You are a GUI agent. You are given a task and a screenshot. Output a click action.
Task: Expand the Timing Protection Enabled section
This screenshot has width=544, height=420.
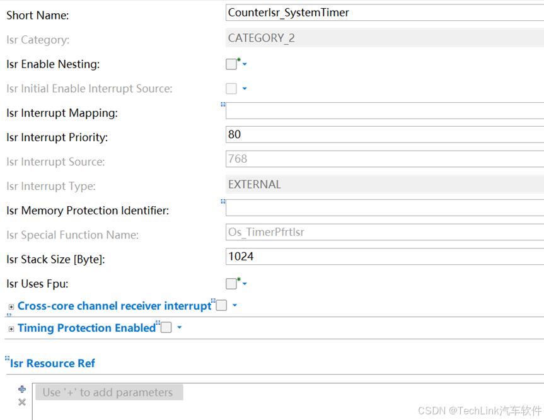coord(11,329)
